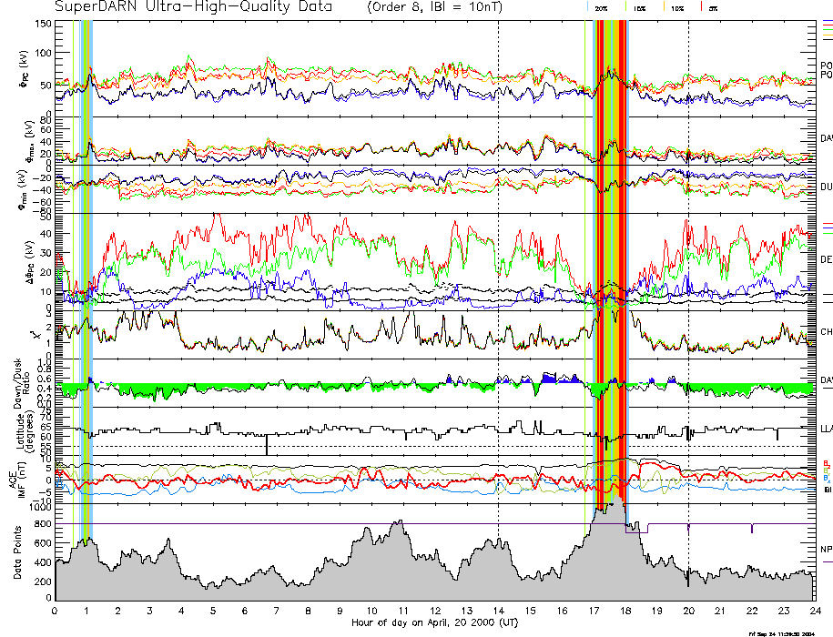Click the x-axis tick label "15"
This screenshot has width=833, height=637.
click(530, 611)
